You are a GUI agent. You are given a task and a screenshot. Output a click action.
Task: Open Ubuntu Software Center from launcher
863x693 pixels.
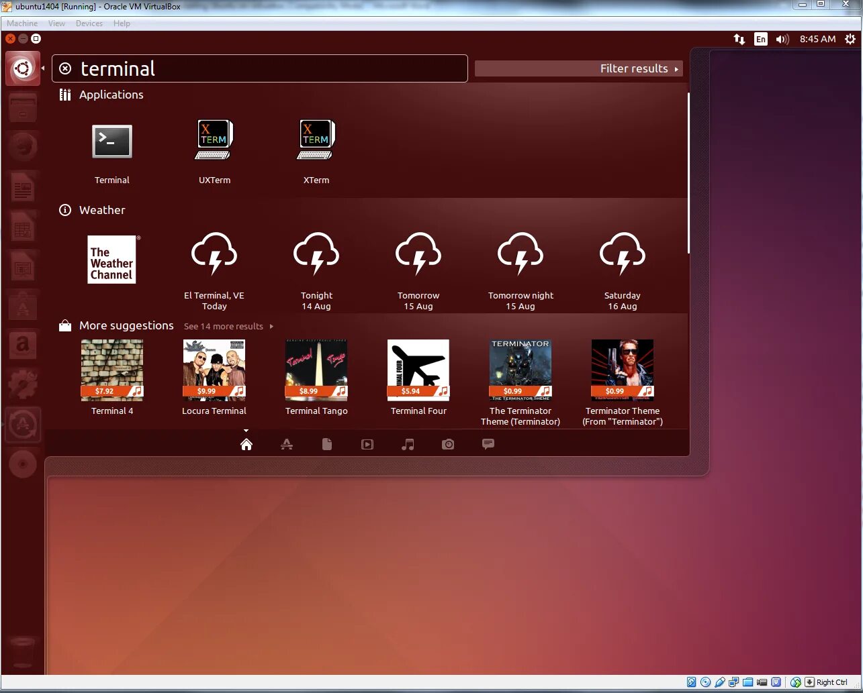click(x=23, y=307)
